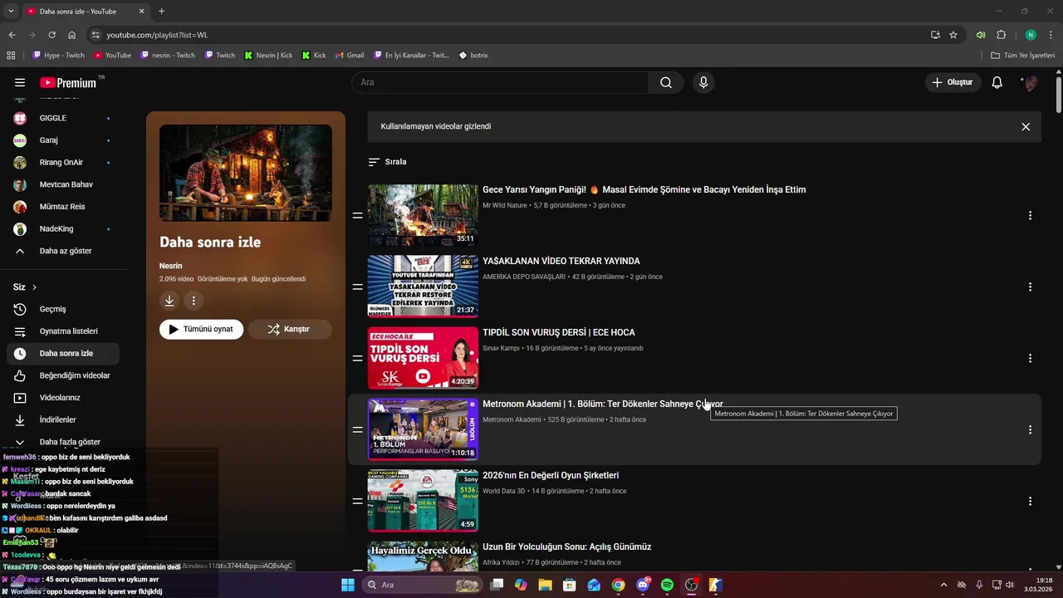Open options for Metronom Akademi video
This screenshot has width=1063, height=598.
[1030, 429]
